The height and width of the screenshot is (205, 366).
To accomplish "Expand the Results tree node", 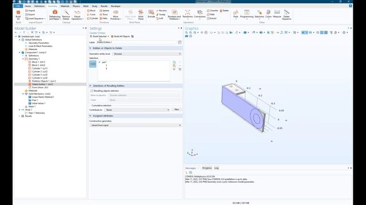I will pyautogui.click(x=19, y=116).
